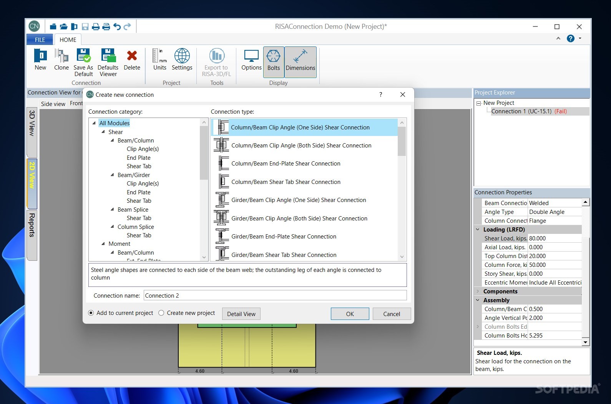The height and width of the screenshot is (404, 611).
Task: Select Create new project radio
Action: click(x=161, y=313)
